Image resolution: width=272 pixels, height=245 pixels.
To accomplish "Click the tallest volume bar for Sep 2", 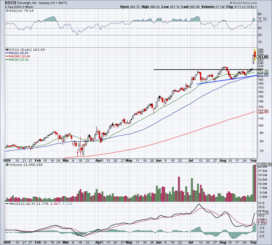I will [x=255, y=183].
